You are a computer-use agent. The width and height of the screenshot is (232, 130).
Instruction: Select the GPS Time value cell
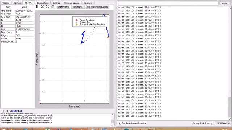point(24,10)
